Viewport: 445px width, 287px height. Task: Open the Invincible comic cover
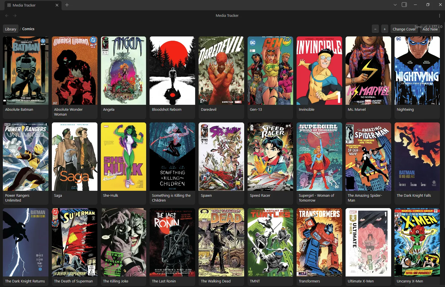coord(319,71)
